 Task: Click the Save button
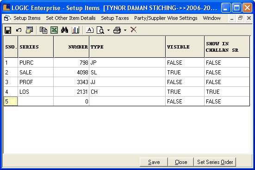pyautogui.click(x=154, y=162)
